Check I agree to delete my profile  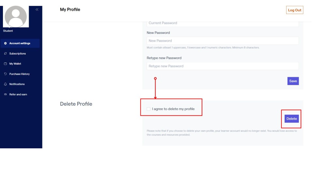click(149, 109)
